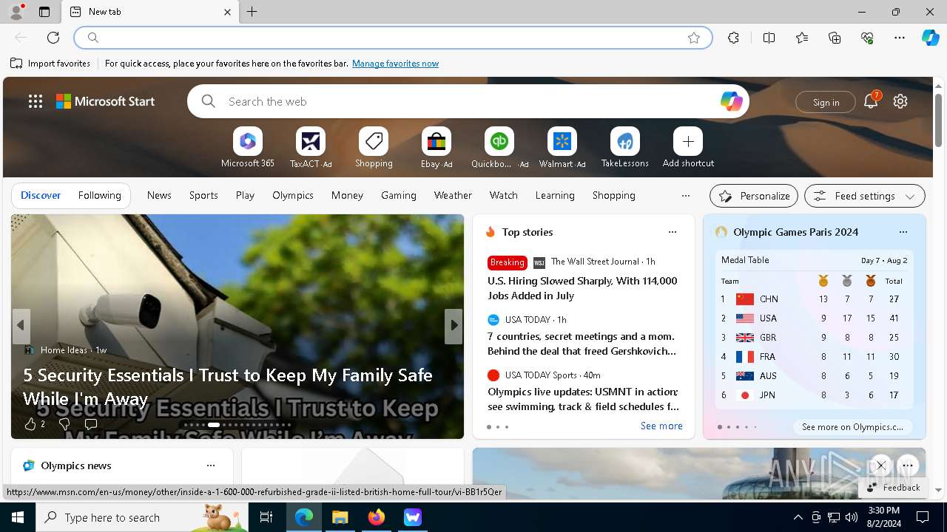
Task: Add this page to favorites star
Action: coord(694,38)
